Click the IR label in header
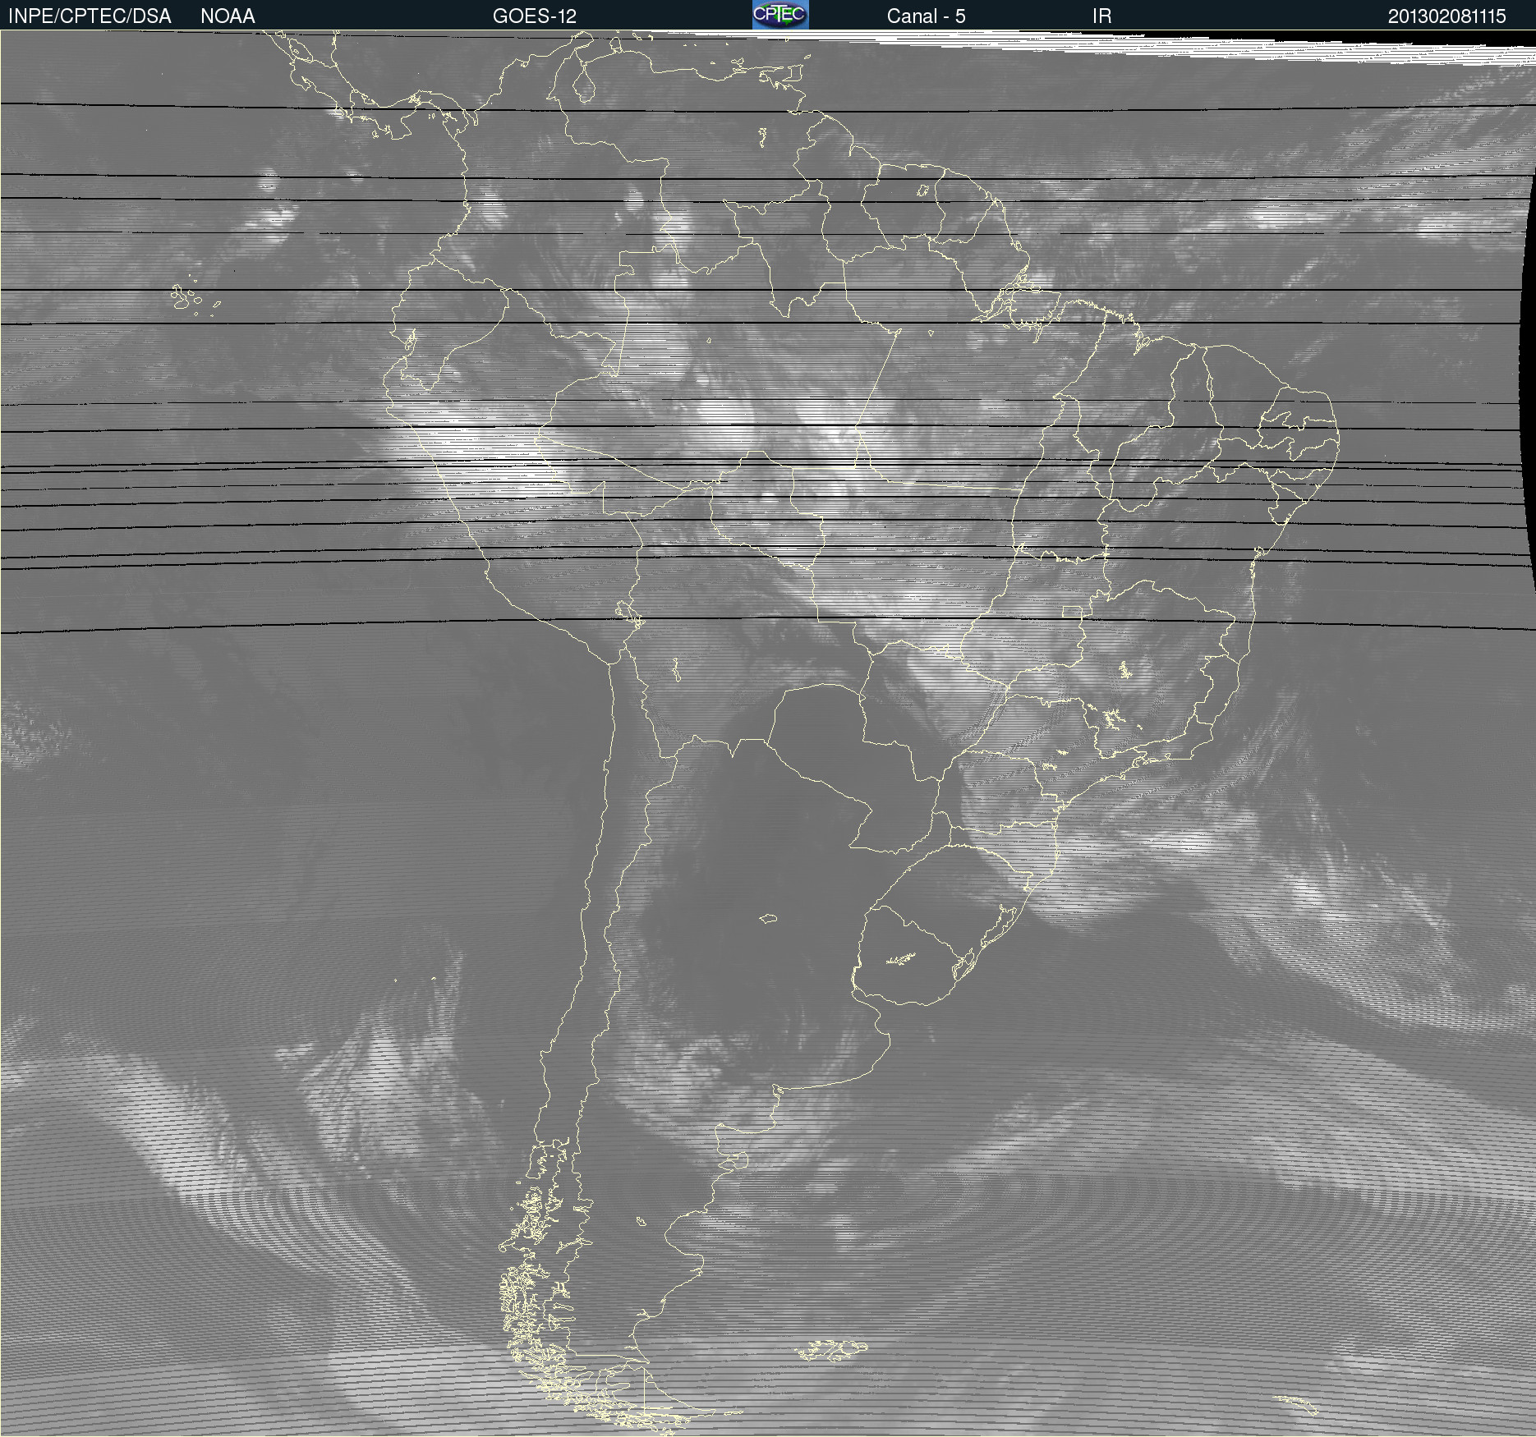Image resolution: width=1536 pixels, height=1437 pixels. [x=1101, y=16]
